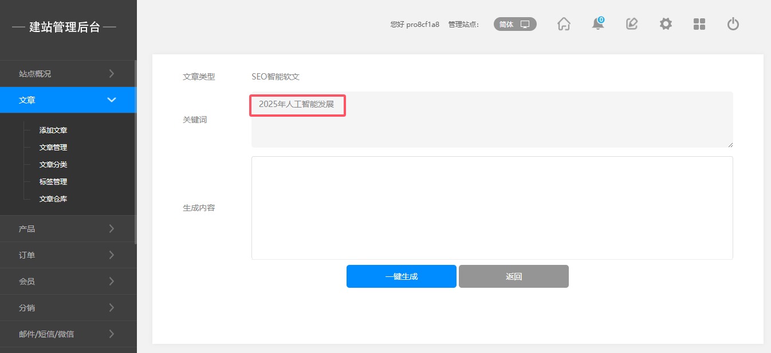Open 文章管理 submenu item
The image size is (771, 353).
click(53, 148)
